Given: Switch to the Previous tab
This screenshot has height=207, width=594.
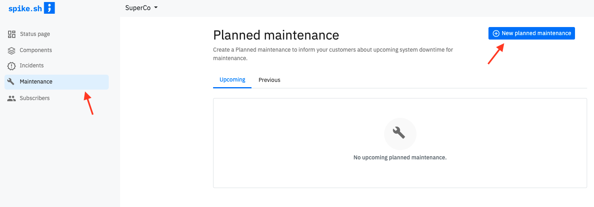Looking at the screenshot, I should point(269,80).
